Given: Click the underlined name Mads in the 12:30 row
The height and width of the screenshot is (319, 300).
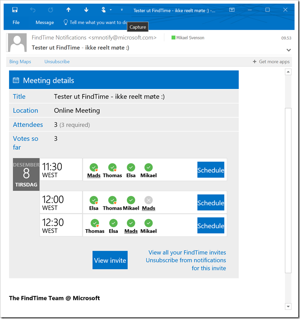Looking at the screenshot, I should point(131,231).
